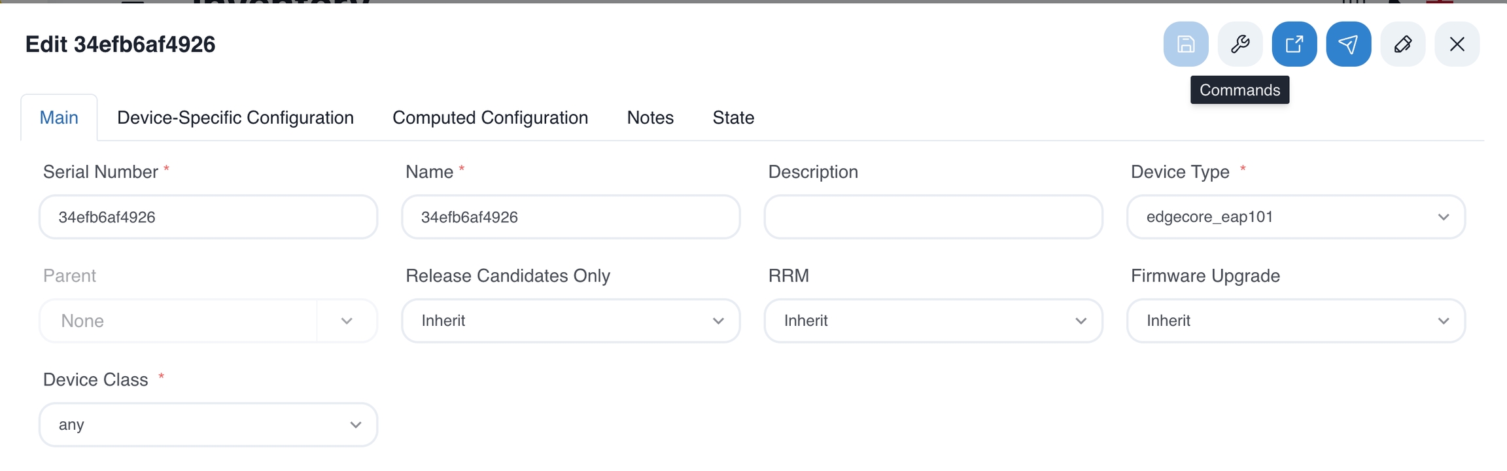Open the Firmware Upgrade dropdown
This screenshot has width=1507, height=471.
[x=1295, y=321]
